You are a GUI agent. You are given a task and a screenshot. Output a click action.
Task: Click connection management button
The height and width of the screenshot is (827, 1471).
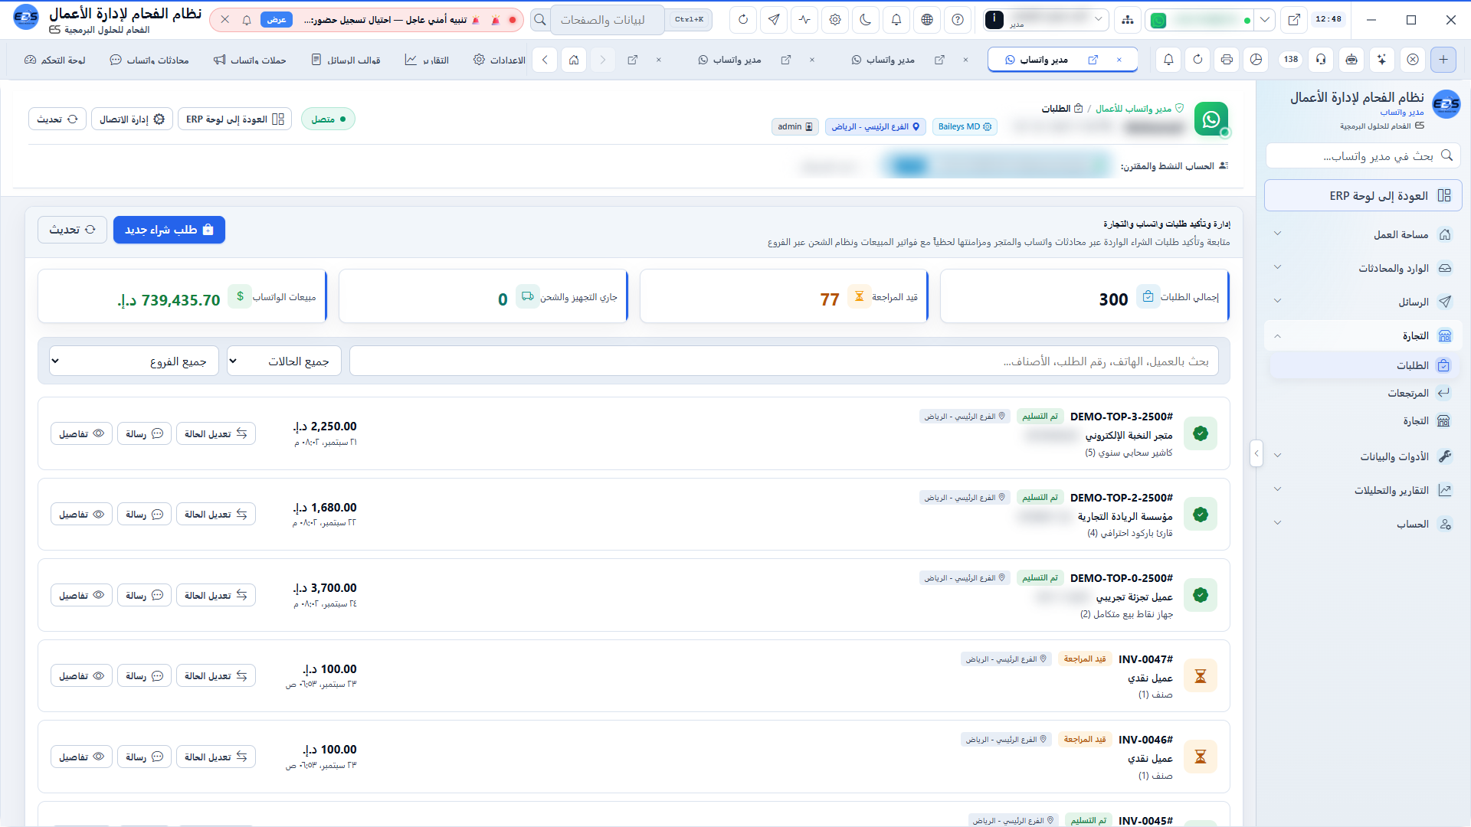(132, 119)
